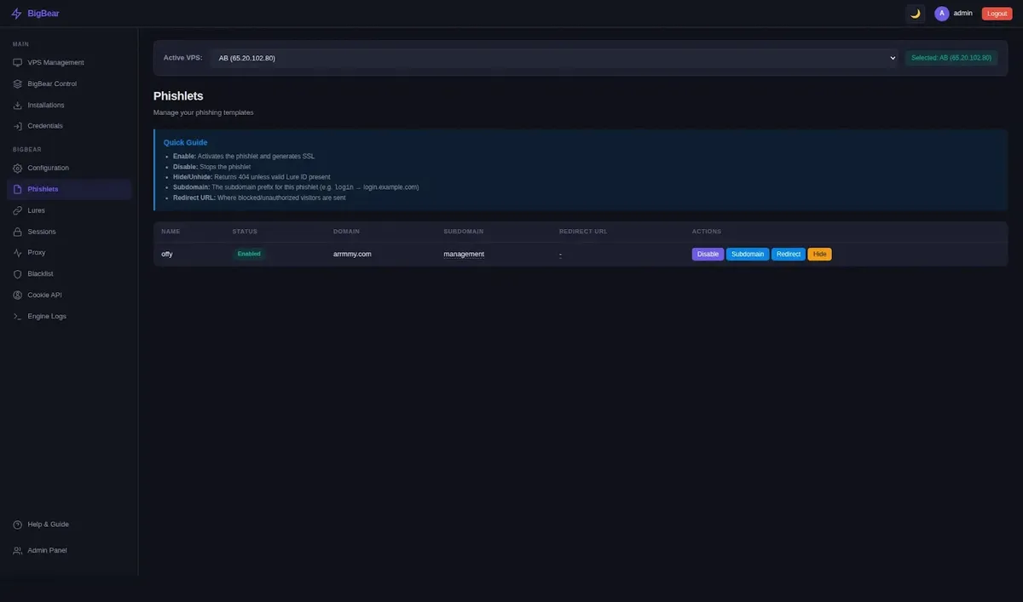Click the DOMAIN column header
The image size is (1023, 602).
(346, 232)
